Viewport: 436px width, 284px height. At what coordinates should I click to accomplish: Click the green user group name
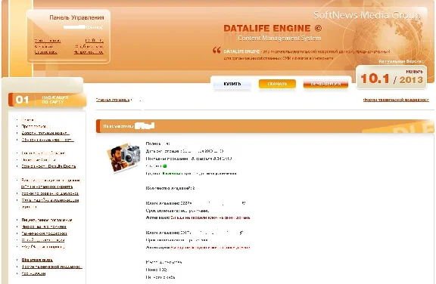pyautogui.click(x=171, y=174)
